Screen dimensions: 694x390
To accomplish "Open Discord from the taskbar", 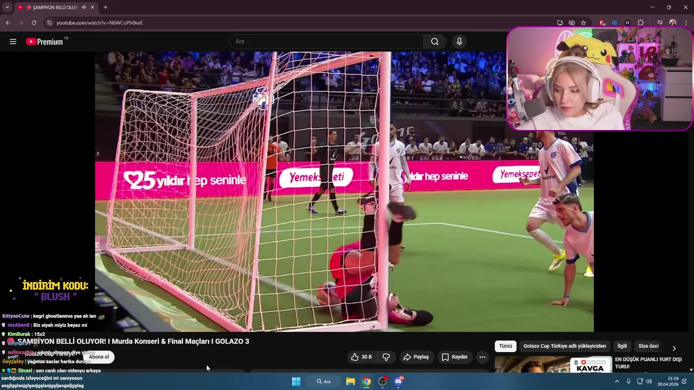I will 399,381.
